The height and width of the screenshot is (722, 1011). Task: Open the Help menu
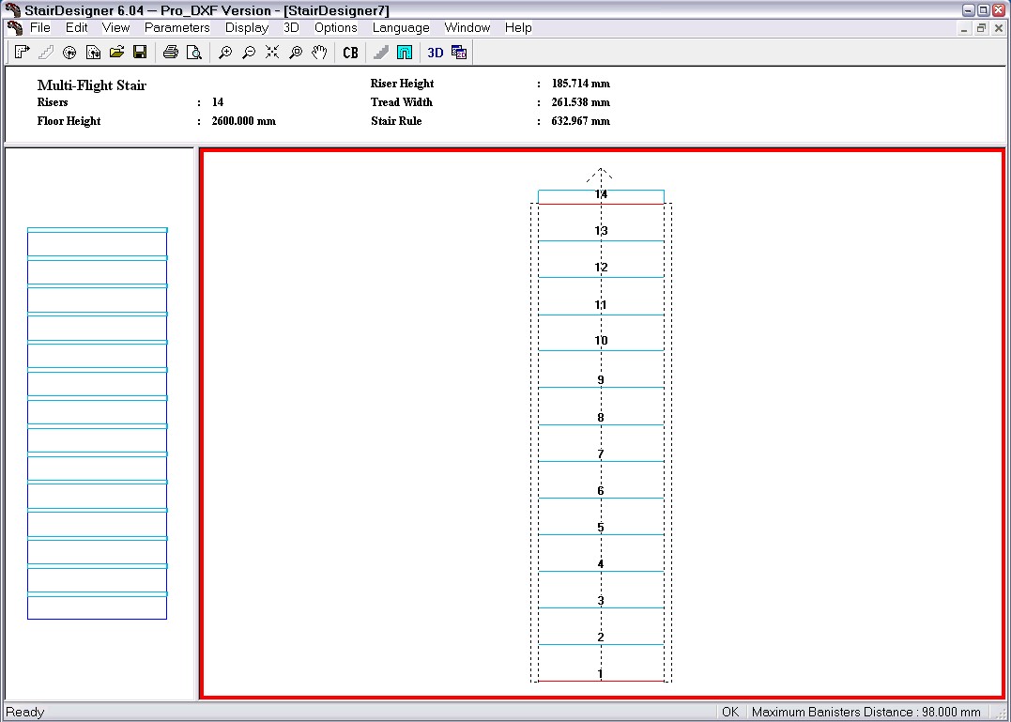pos(518,28)
